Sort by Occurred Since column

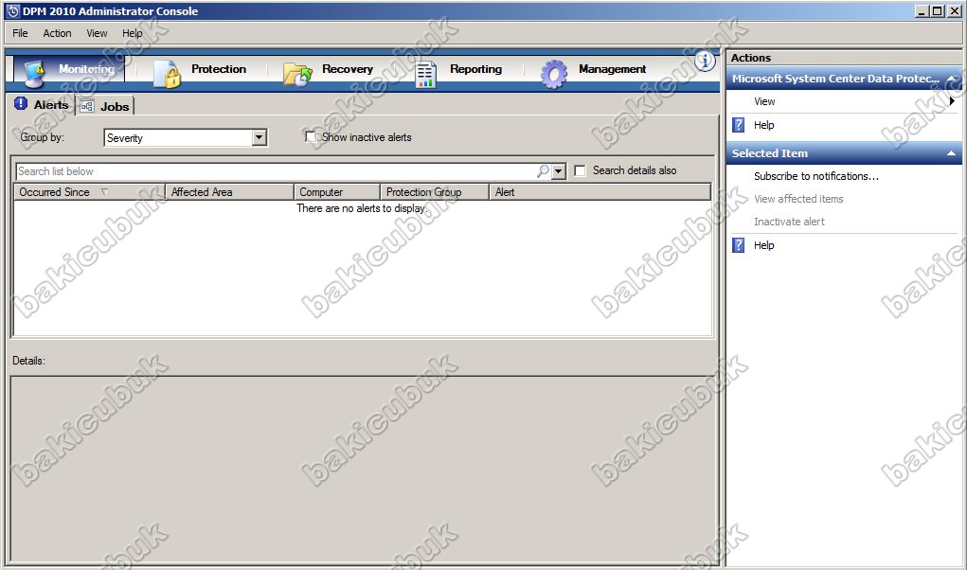tap(89, 192)
